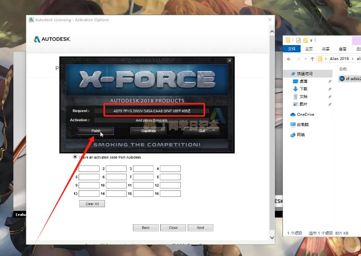
Task: Select 快速访问 in the navigation pane
Action: click(308, 73)
